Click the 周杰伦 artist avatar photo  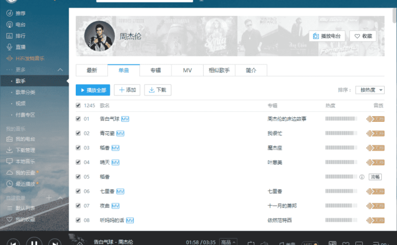tap(99, 36)
